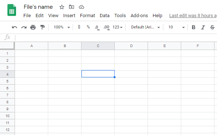Screen dimensions: 217x135
Task: Undo the last action
Action: click(x=15, y=27)
